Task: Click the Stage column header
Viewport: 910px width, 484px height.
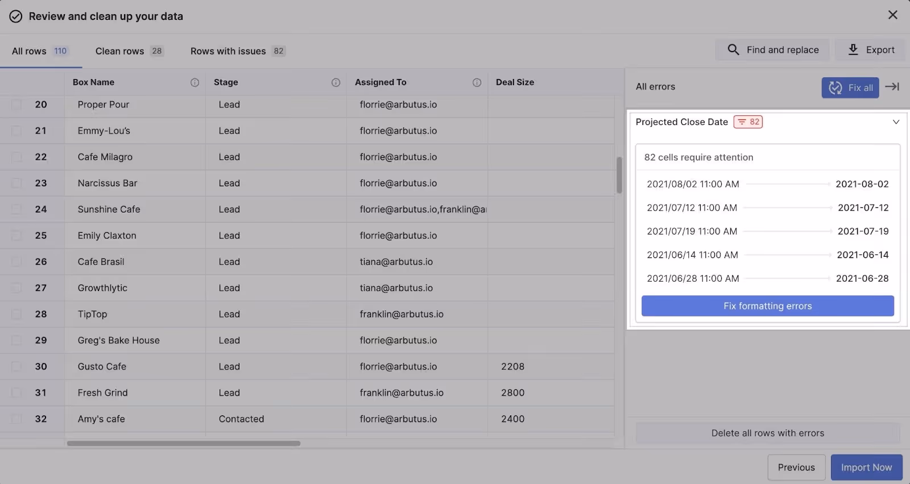Action: point(276,82)
